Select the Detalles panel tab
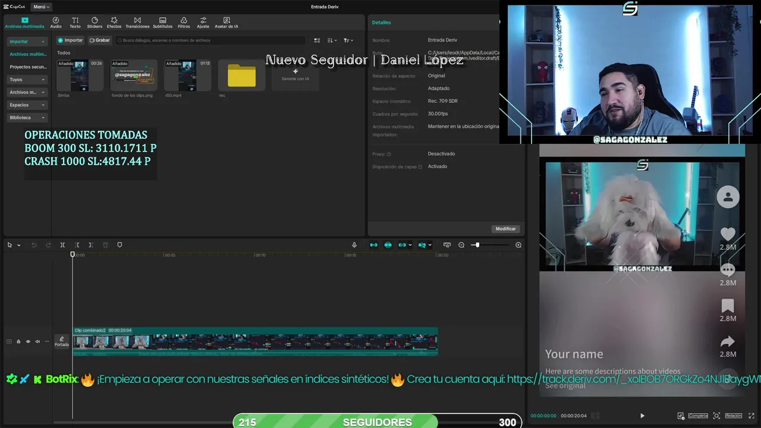 (x=382, y=23)
